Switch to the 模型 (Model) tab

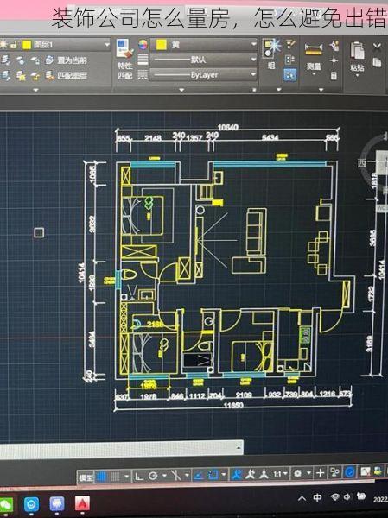pos(86,477)
